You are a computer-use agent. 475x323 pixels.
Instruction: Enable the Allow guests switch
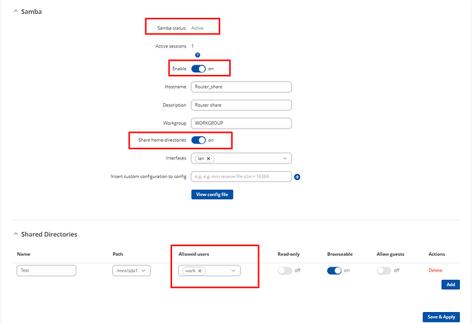point(384,270)
